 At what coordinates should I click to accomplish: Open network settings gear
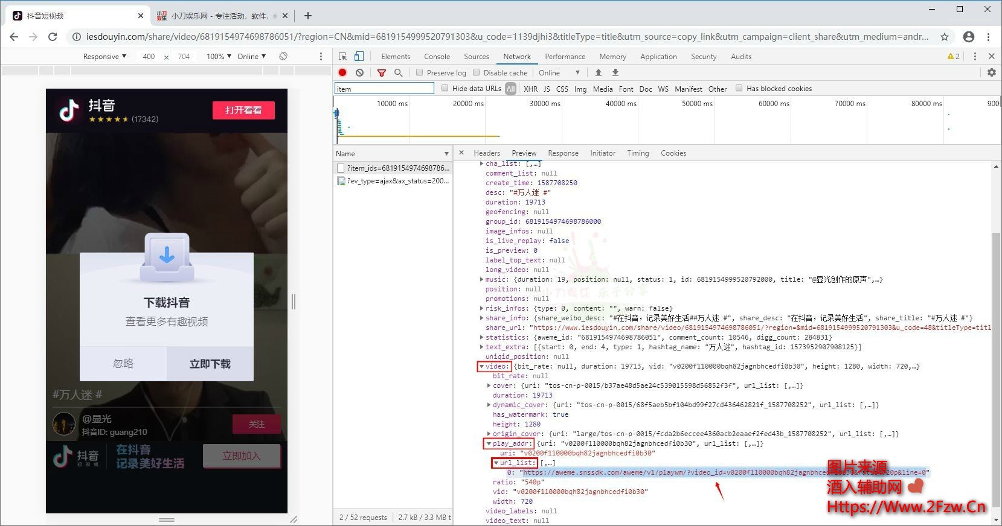click(991, 72)
